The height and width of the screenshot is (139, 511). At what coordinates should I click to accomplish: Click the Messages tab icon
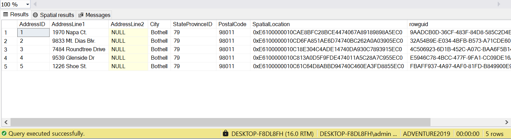point(81,15)
